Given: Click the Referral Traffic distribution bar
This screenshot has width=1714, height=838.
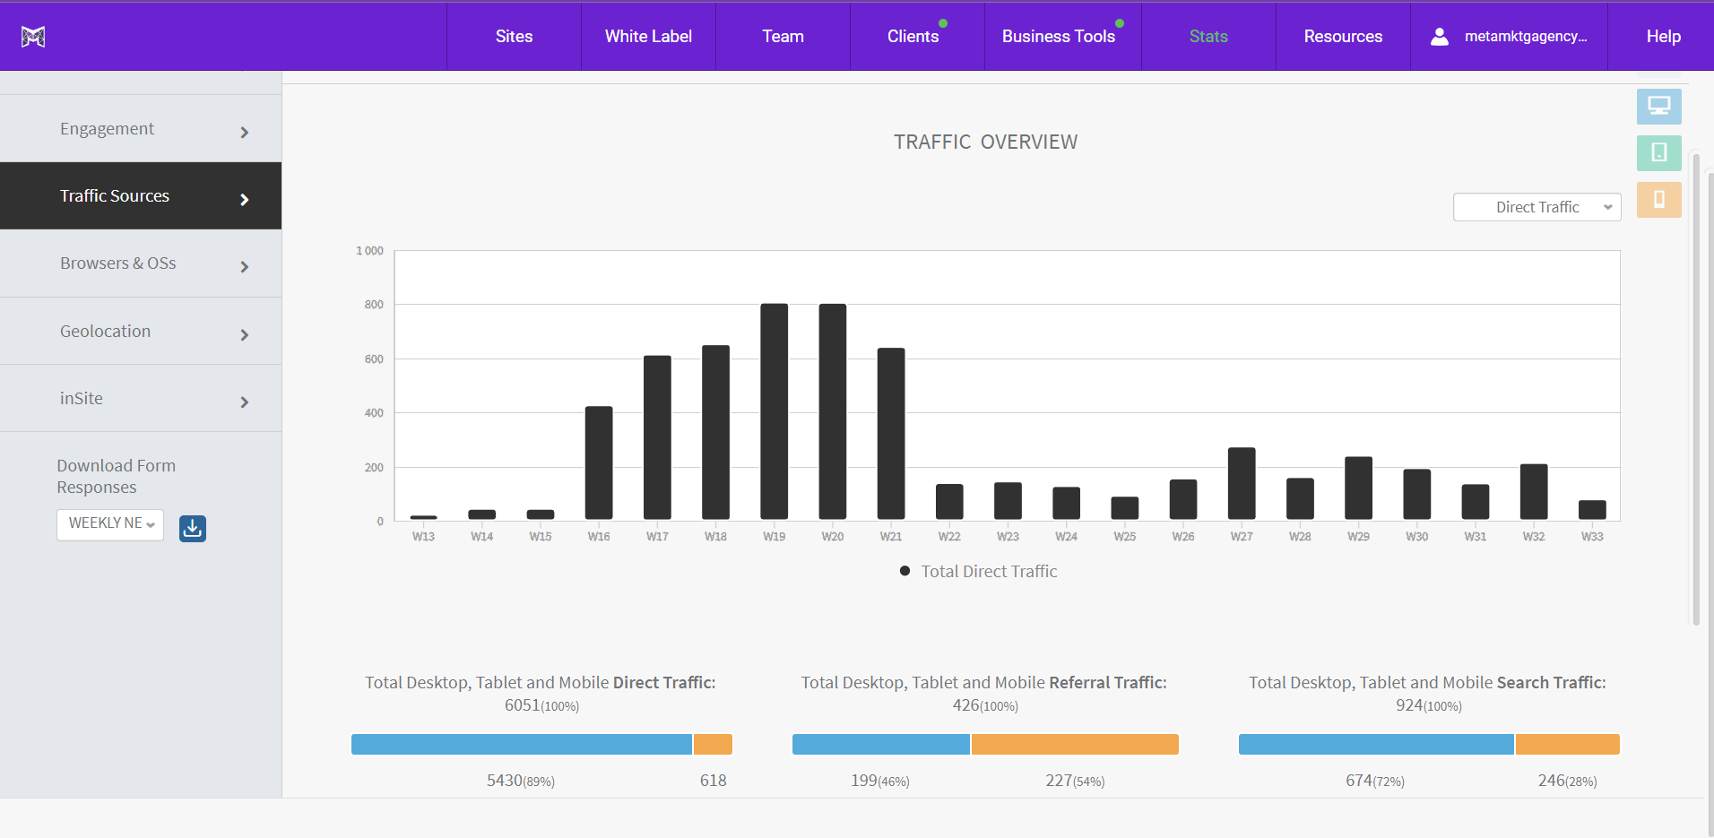Looking at the screenshot, I should coord(984,744).
